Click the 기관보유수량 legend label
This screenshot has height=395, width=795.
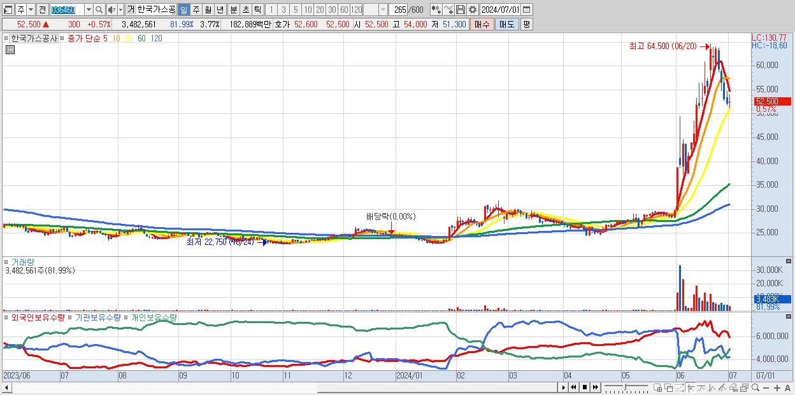[98, 317]
